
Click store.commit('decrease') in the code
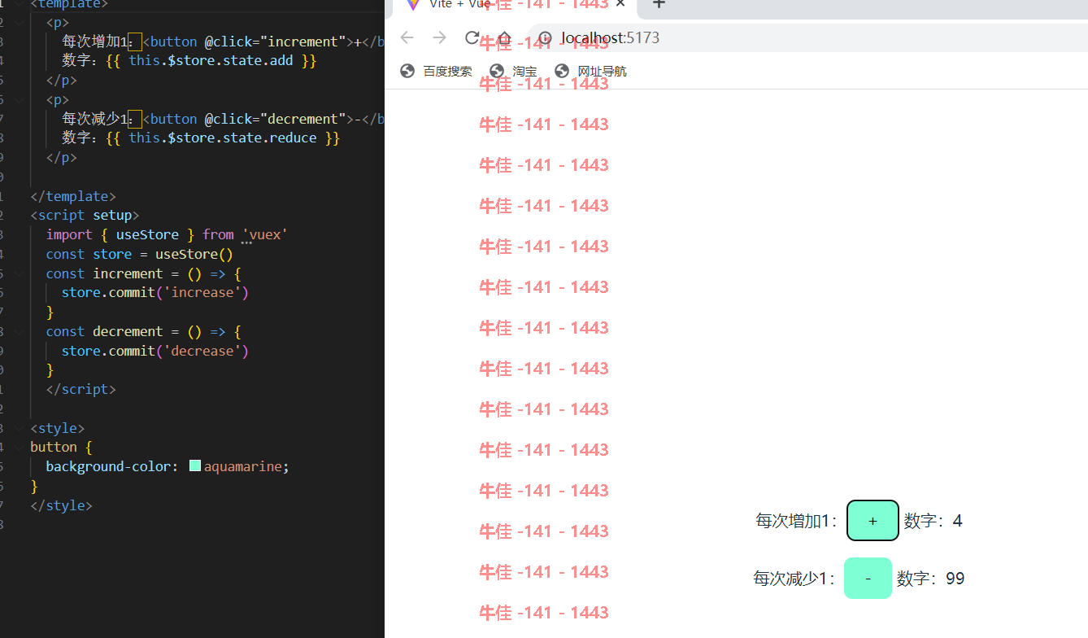point(155,351)
